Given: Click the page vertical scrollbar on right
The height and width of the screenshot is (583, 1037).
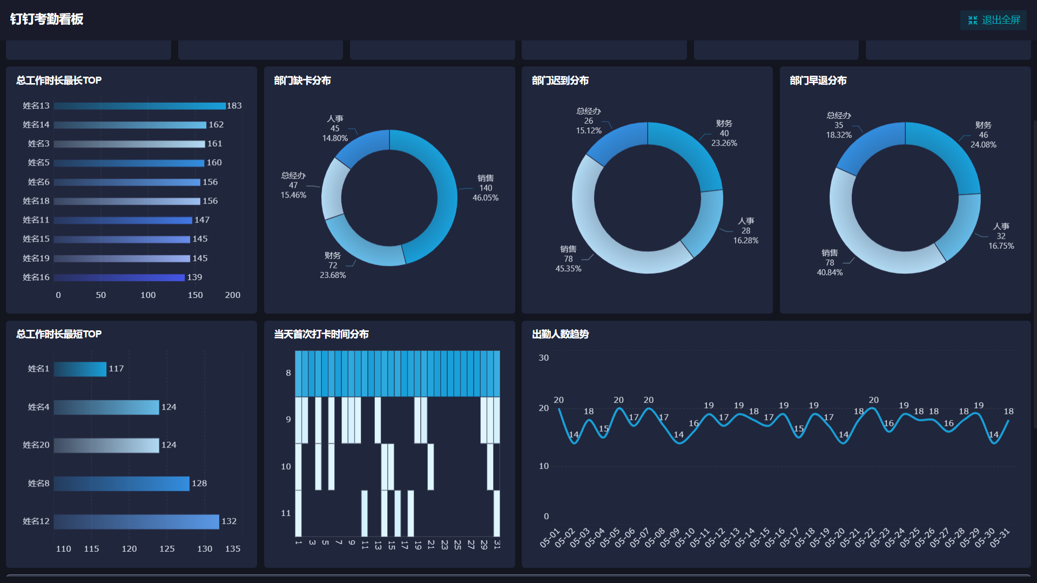Looking at the screenshot, I should tap(1034, 275).
